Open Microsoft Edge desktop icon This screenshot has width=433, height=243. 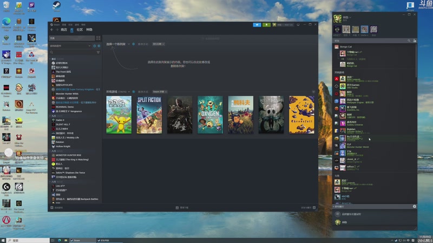coord(6,23)
